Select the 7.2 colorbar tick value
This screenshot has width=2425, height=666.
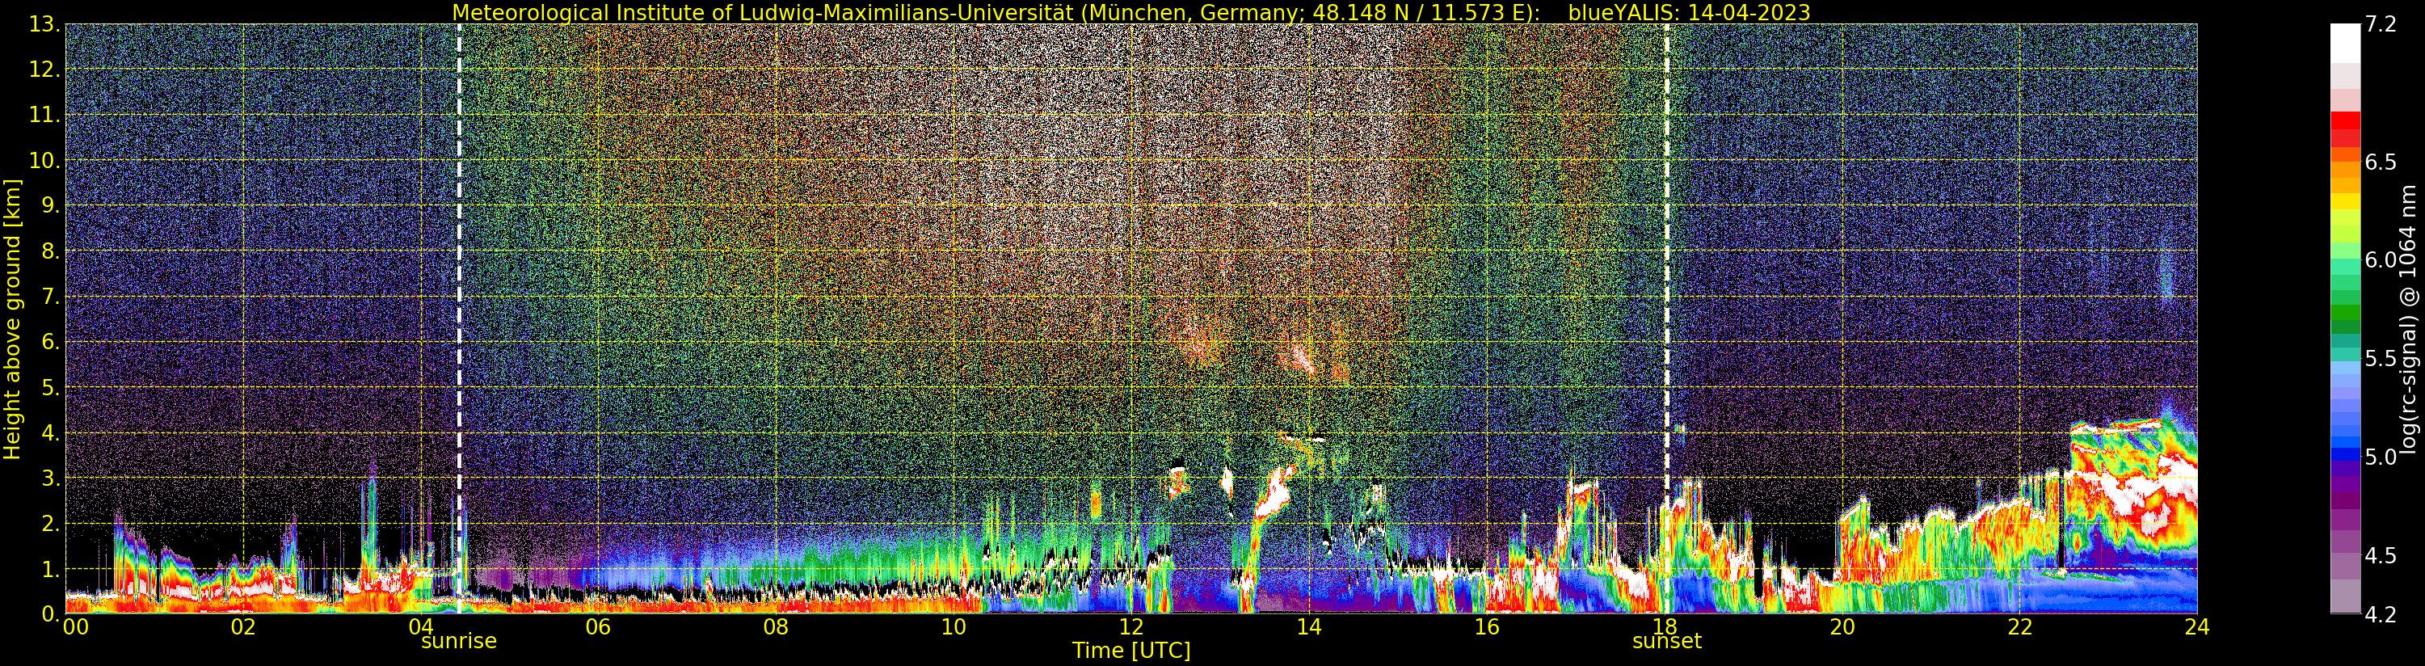tap(2381, 24)
